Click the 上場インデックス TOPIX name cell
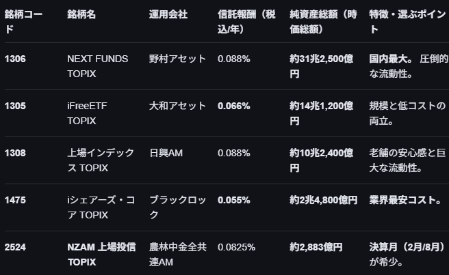This screenshot has width=449, height=275. 101,160
